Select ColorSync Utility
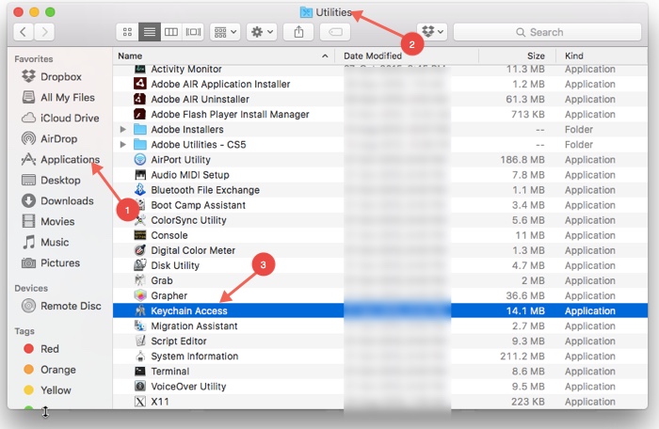Image resolution: width=659 pixels, height=429 pixels. pos(380,220)
